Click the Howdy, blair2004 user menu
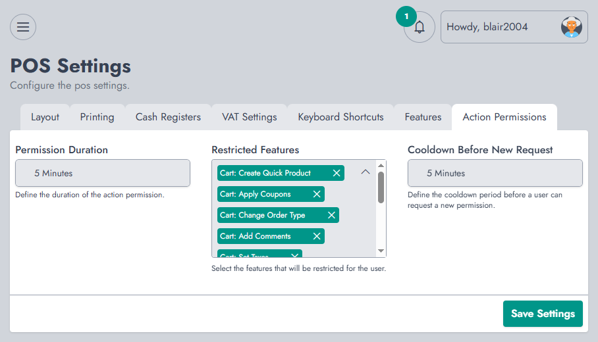 [x=514, y=27]
